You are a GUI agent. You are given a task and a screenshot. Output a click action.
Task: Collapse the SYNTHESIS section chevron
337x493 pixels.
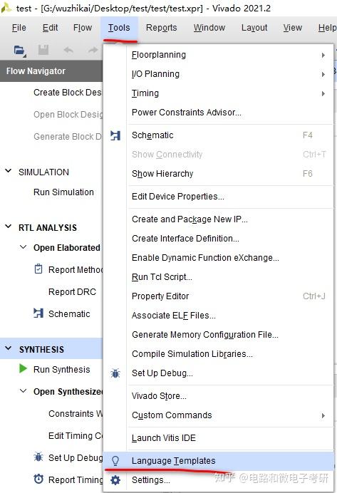coord(9,348)
